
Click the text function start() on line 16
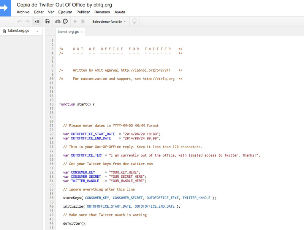(77, 104)
